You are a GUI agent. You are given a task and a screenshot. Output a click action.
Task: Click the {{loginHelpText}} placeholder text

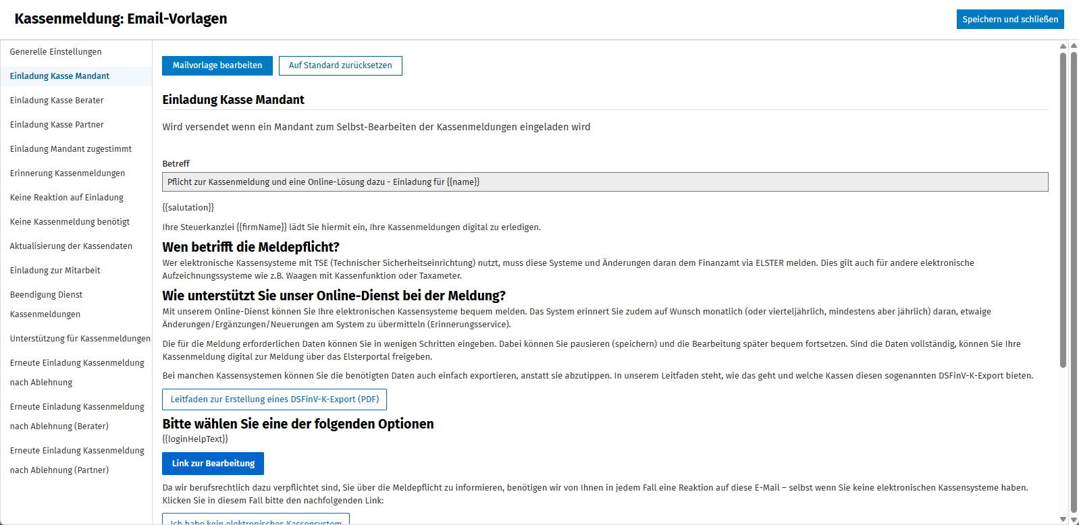[x=195, y=439]
